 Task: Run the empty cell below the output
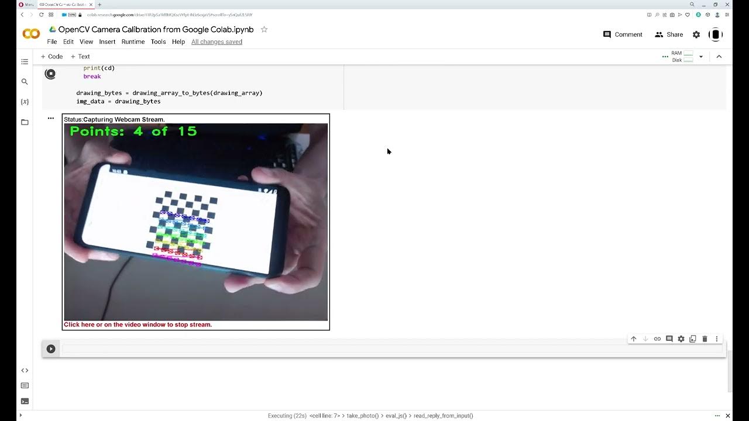51,349
